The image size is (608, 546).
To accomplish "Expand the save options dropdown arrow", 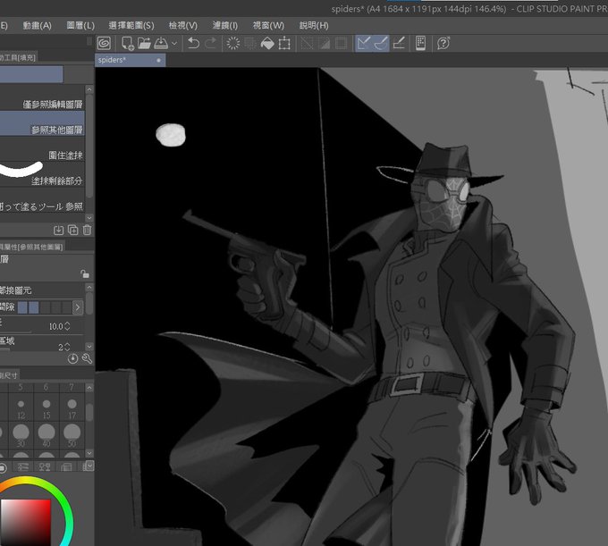I will pos(174,44).
